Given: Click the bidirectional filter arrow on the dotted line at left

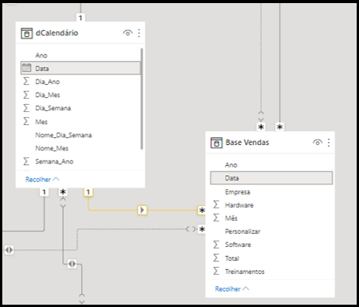Looking at the screenshot, I should click(x=8, y=250).
